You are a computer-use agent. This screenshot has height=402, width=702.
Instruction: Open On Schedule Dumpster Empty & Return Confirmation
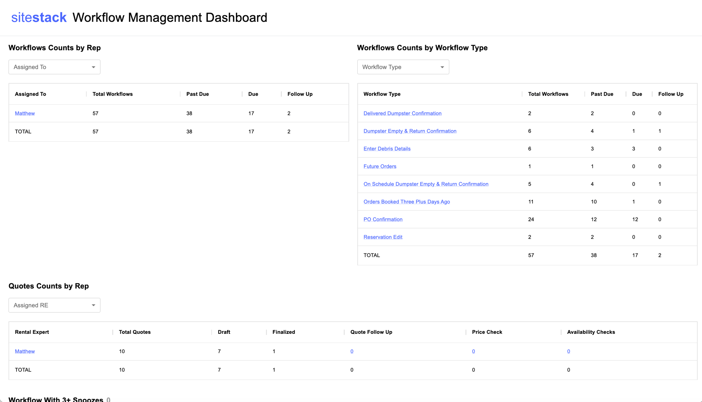pos(426,184)
